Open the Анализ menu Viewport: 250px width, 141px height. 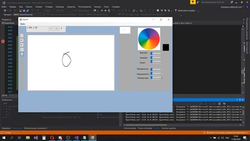[98, 7]
